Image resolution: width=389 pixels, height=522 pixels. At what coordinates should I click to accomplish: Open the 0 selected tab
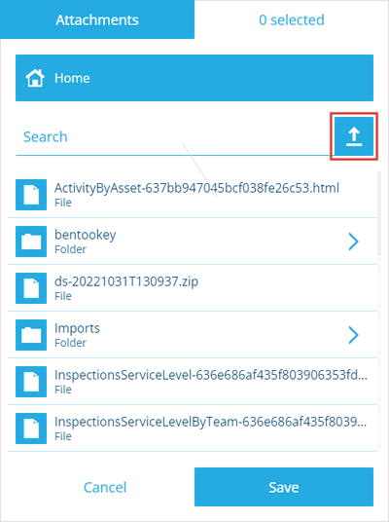[292, 19]
